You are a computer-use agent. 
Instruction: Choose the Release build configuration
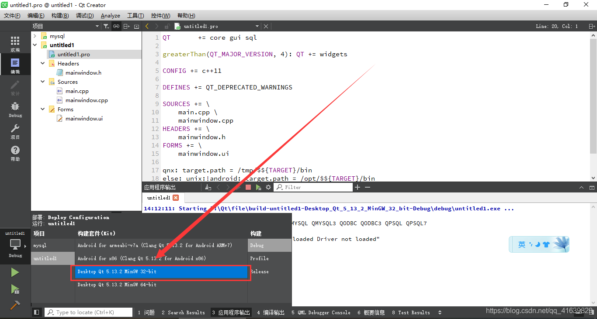pyautogui.click(x=270, y=271)
